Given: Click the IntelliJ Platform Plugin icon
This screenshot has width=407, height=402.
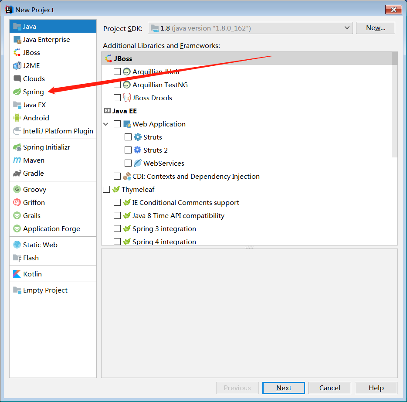Looking at the screenshot, I should tap(17, 131).
